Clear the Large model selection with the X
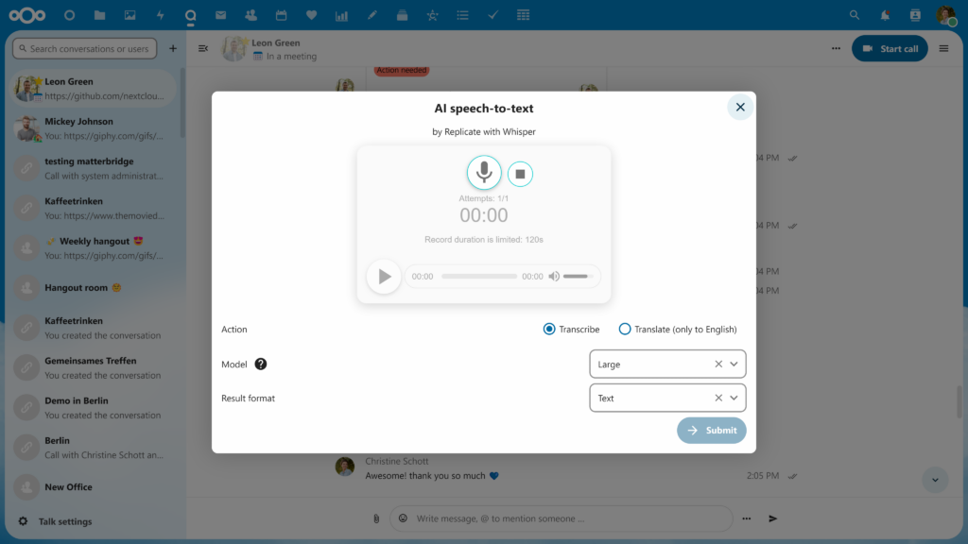Screen dimensions: 968x544 [x=717, y=364]
